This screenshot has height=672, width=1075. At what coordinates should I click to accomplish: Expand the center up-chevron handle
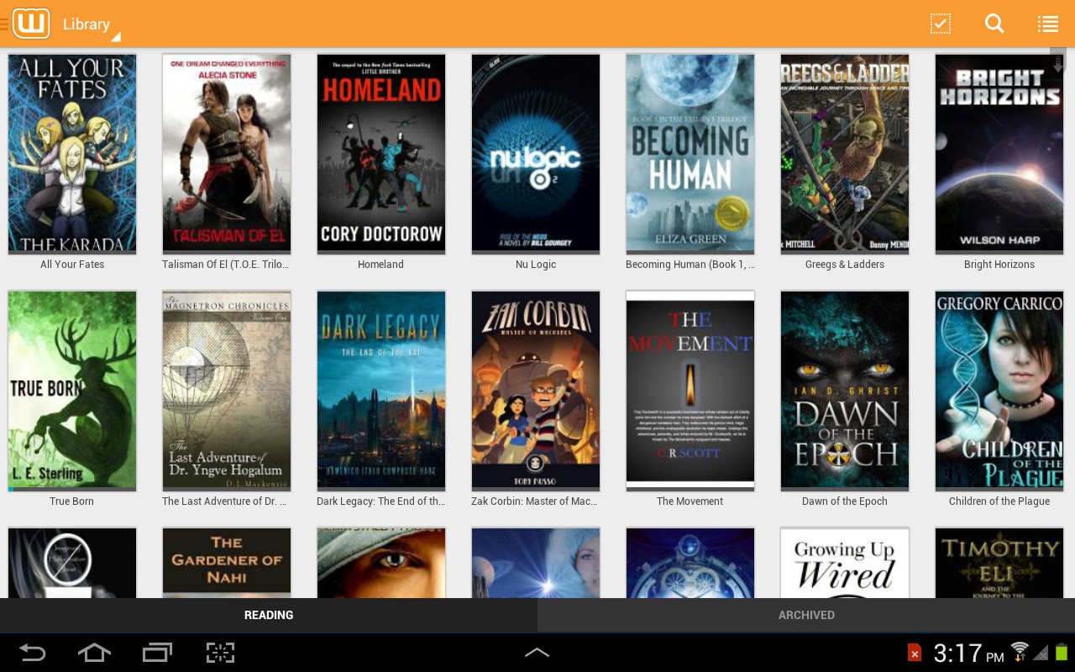(537, 653)
